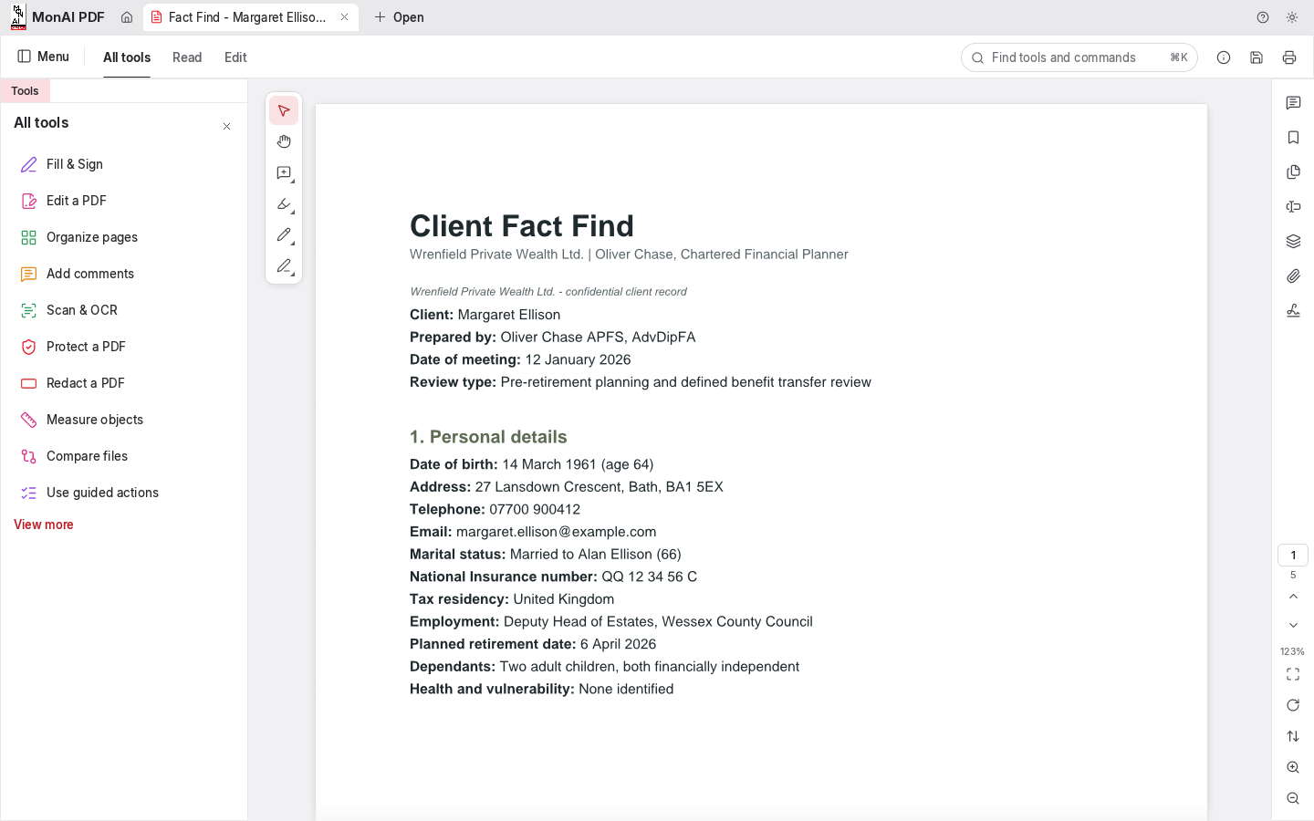The width and height of the screenshot is (1314, 821).
Task: Open the pencil draw tool flyout
Action: tap(284, 235)
